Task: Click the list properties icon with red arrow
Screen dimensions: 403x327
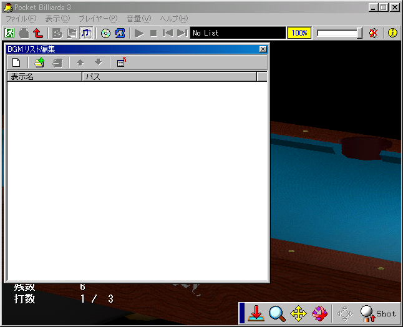Action: pos(121,62)
